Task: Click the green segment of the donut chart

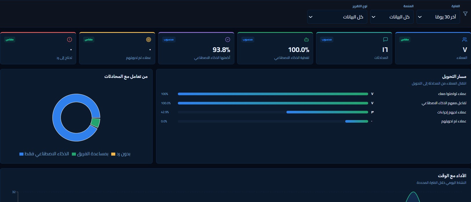Action: (96, 123)
